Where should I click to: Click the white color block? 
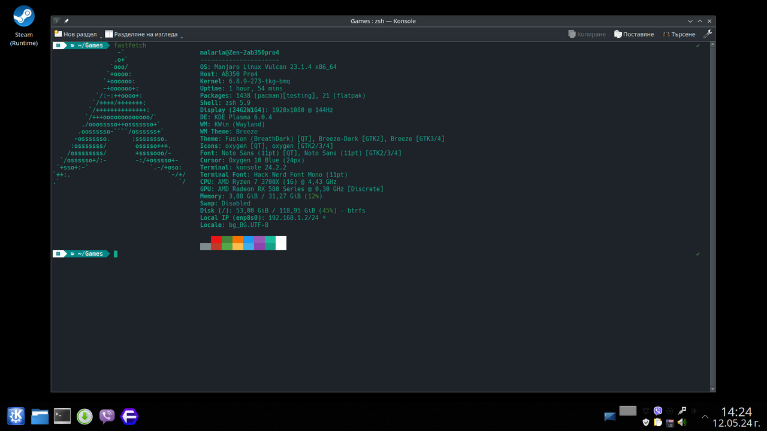coord(281,243)
